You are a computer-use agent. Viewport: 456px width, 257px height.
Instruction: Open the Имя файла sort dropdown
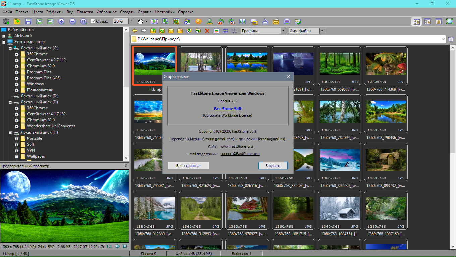click(x=322, y=31)
